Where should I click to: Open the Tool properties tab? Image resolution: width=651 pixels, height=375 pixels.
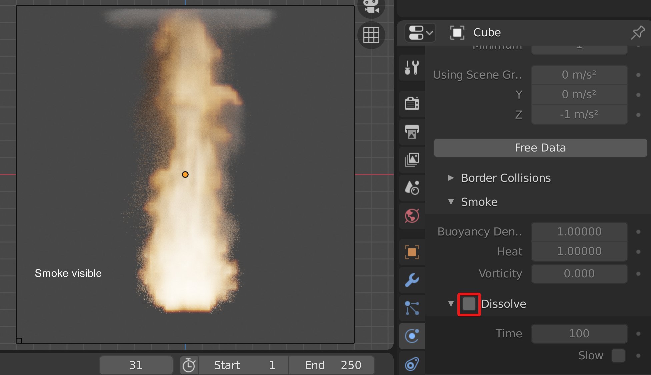412,68
